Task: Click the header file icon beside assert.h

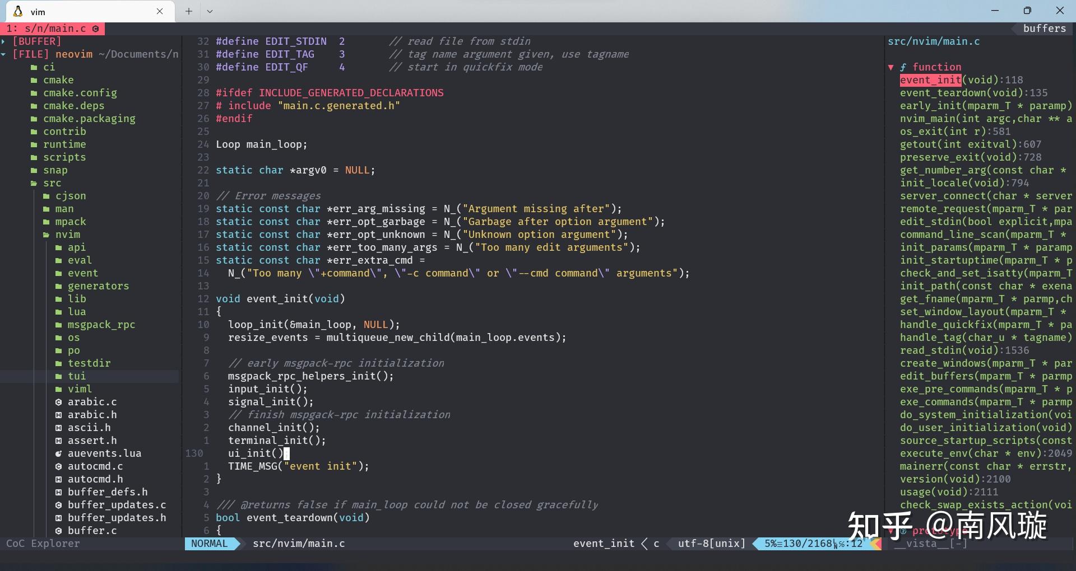Action: pyautogui.click(x=58, y=441)
